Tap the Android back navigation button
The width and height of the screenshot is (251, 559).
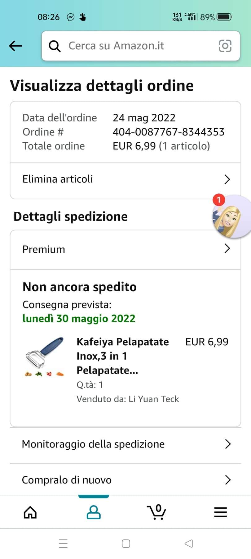[188, 543]
